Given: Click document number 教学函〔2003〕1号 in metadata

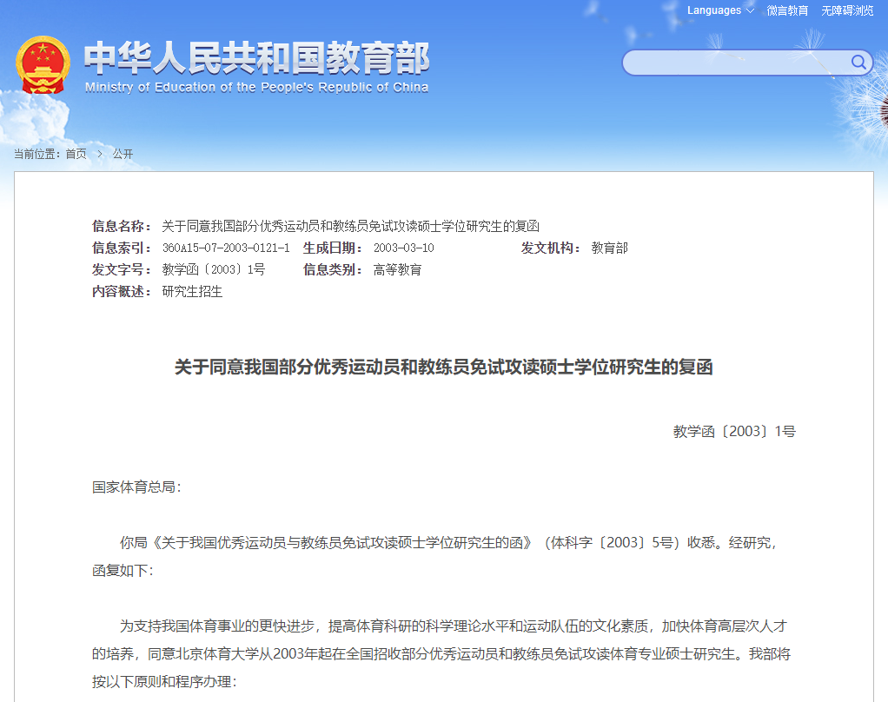Looking at the screenshot, I should tap(214, 269).
